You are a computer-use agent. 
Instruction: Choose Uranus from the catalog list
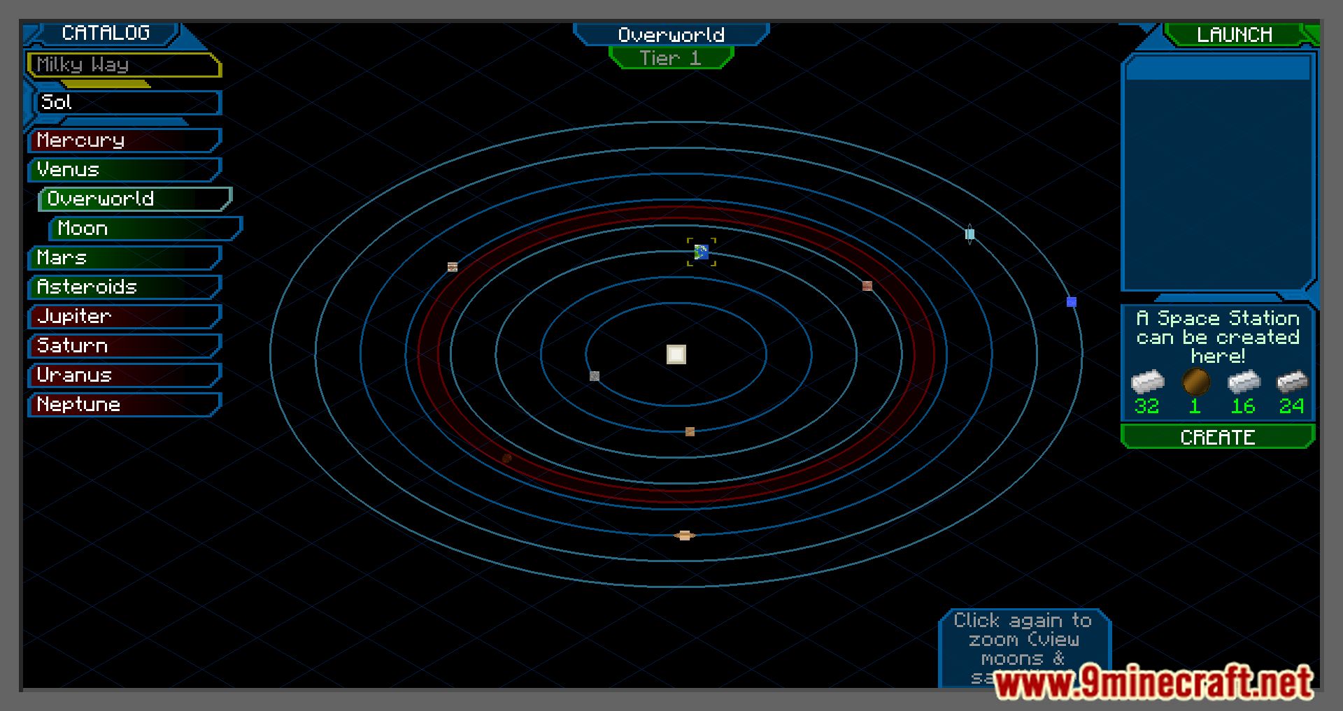125,375
